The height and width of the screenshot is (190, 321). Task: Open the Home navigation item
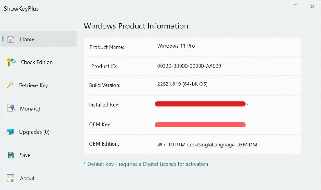pos(27,39)
